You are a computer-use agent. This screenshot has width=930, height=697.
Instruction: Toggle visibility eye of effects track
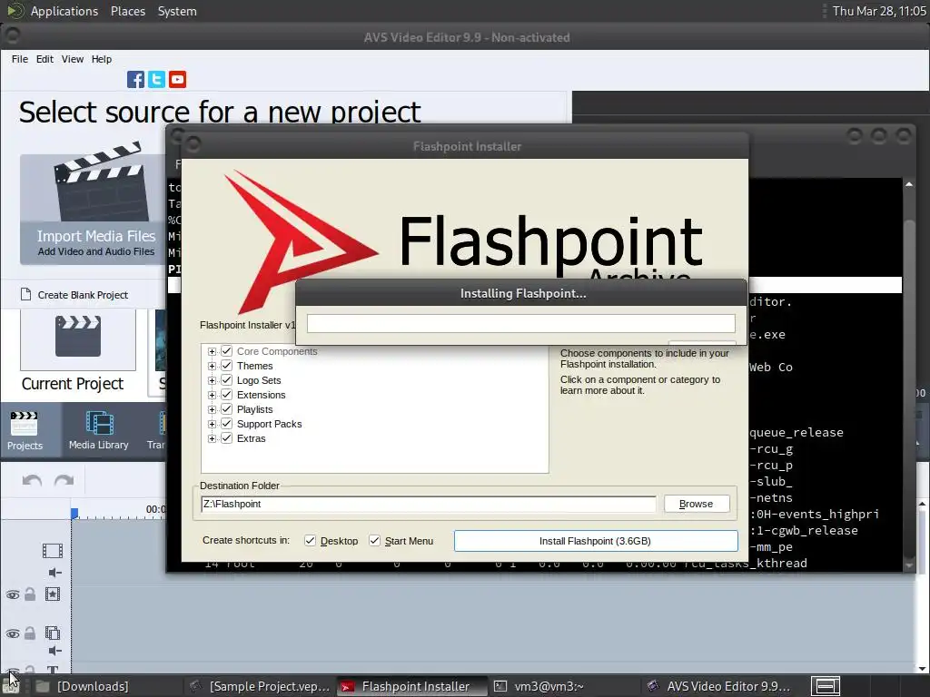click(13, 594)
